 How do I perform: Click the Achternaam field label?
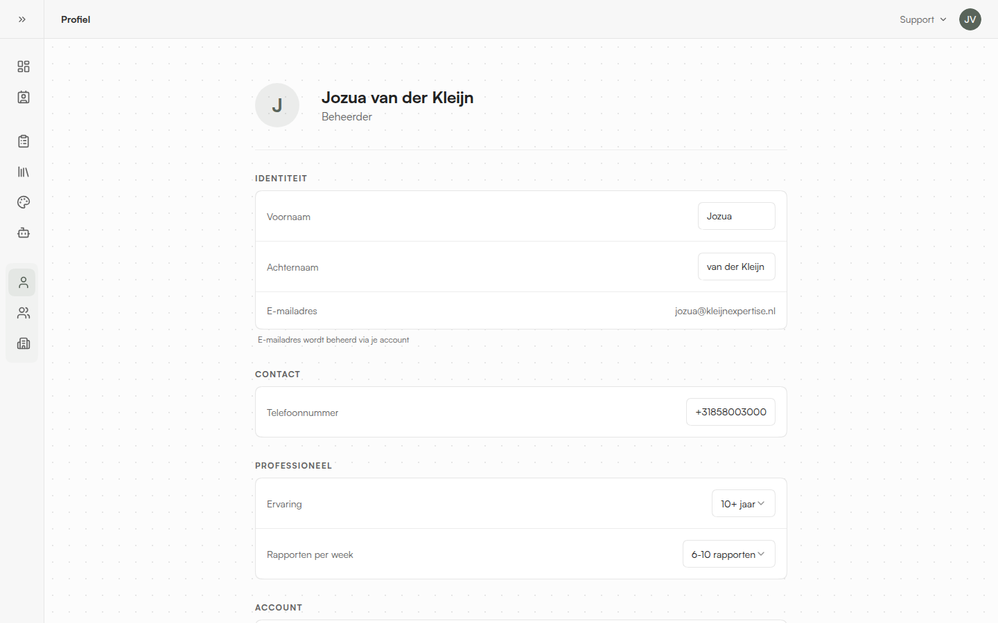coord(292,267)
